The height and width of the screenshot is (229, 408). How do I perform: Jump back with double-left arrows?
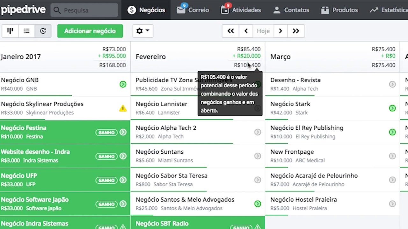230,31
